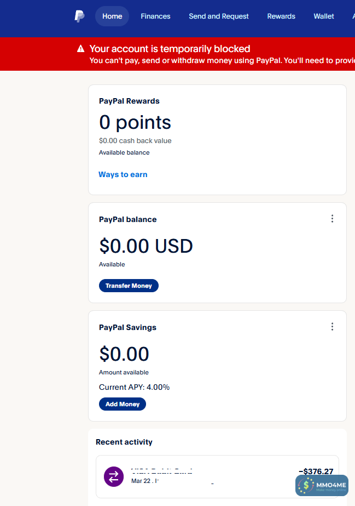Click the $0.00 USD balance amount
The image size is (355, 506).
(146, 246)
